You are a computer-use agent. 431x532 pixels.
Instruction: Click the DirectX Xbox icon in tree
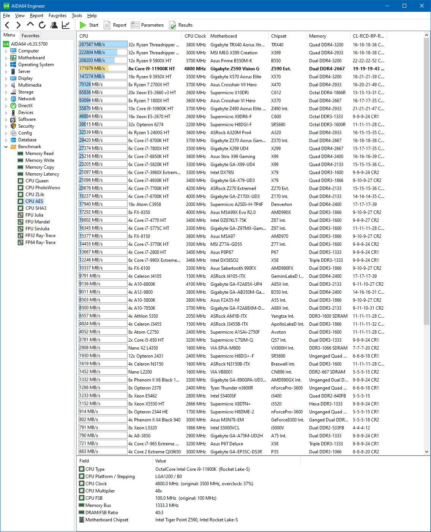click(x=13, y=106)
